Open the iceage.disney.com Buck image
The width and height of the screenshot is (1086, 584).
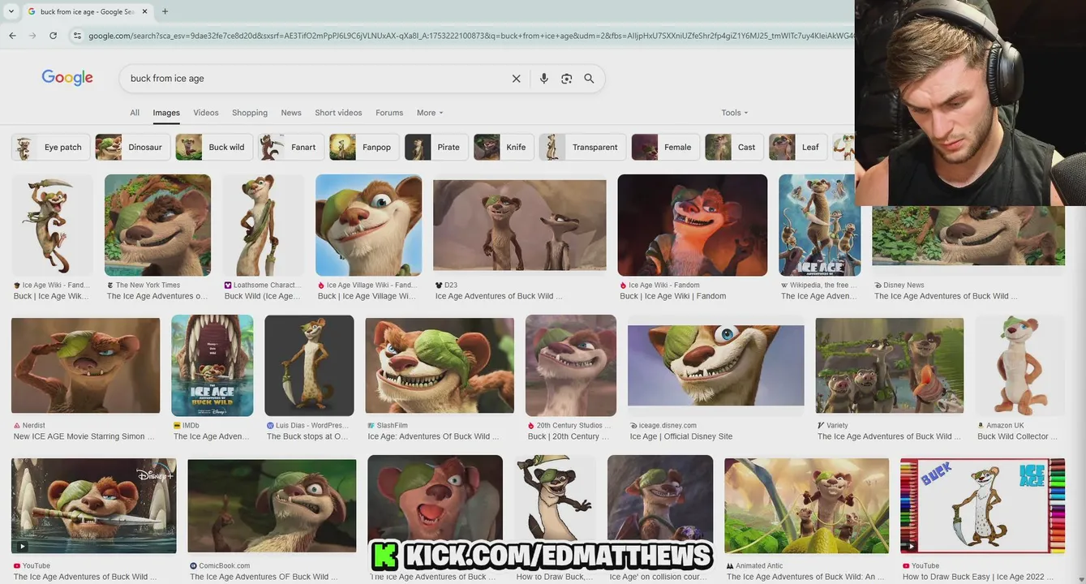715,366
